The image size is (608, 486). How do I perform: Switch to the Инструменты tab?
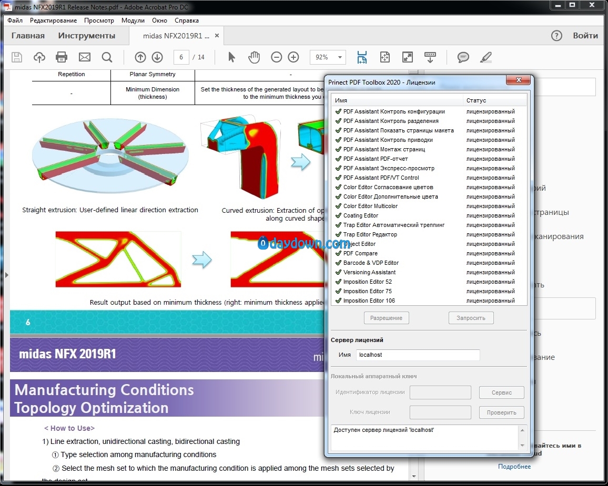tap(86, 36)
